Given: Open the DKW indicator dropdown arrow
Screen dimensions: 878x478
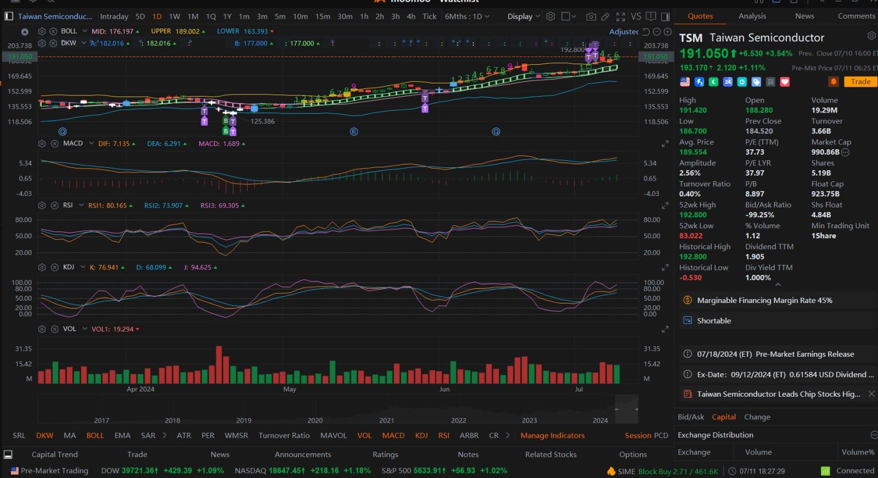Looking at the screenshot, I should coord(83,43).
